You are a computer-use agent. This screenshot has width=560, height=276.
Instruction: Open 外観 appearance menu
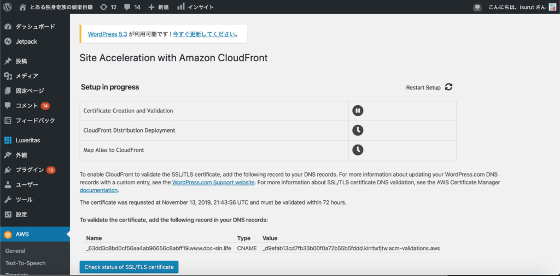pos(35,155)
